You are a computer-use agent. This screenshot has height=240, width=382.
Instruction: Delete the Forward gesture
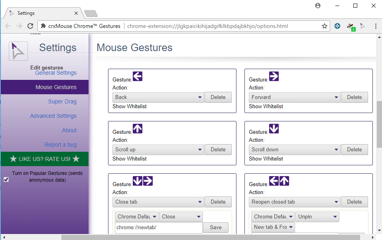tap(354, 97)
